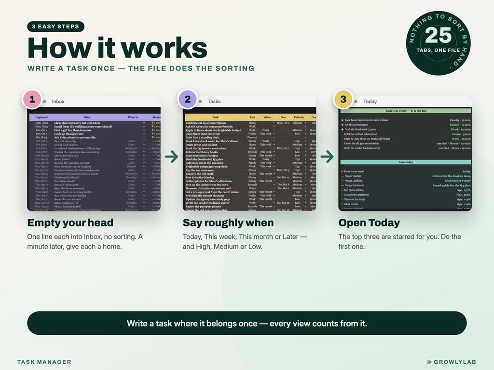Image resolution: width=494 pixels, height=370 pixels.
Task: Click 'Work · 60 min' in Today view
Action: (x=460, y=129)
